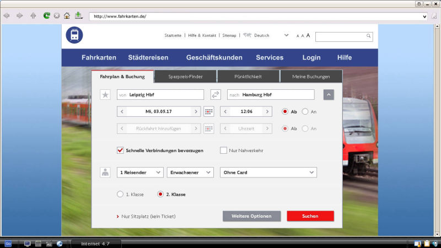Click the 'nach Hamburg Hbf' destination field
Viewport: 441px width, 248px height.
pos(271,95)
